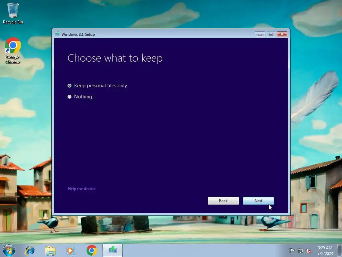Click the 'Windows 8.1 Setup' window title text
The height and width of the screenshot is (257, 342).
pos(78,34)
